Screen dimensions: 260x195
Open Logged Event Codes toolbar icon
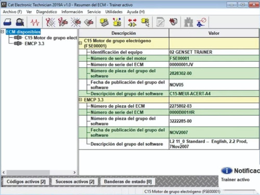[x=88, y=22]
